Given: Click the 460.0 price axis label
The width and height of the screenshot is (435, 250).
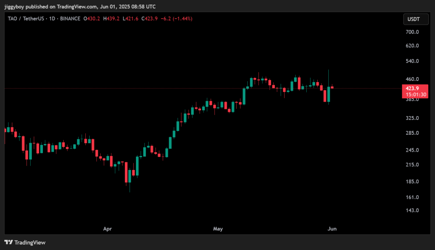Looking at the screenshot, I should click(x=412, y=79).
